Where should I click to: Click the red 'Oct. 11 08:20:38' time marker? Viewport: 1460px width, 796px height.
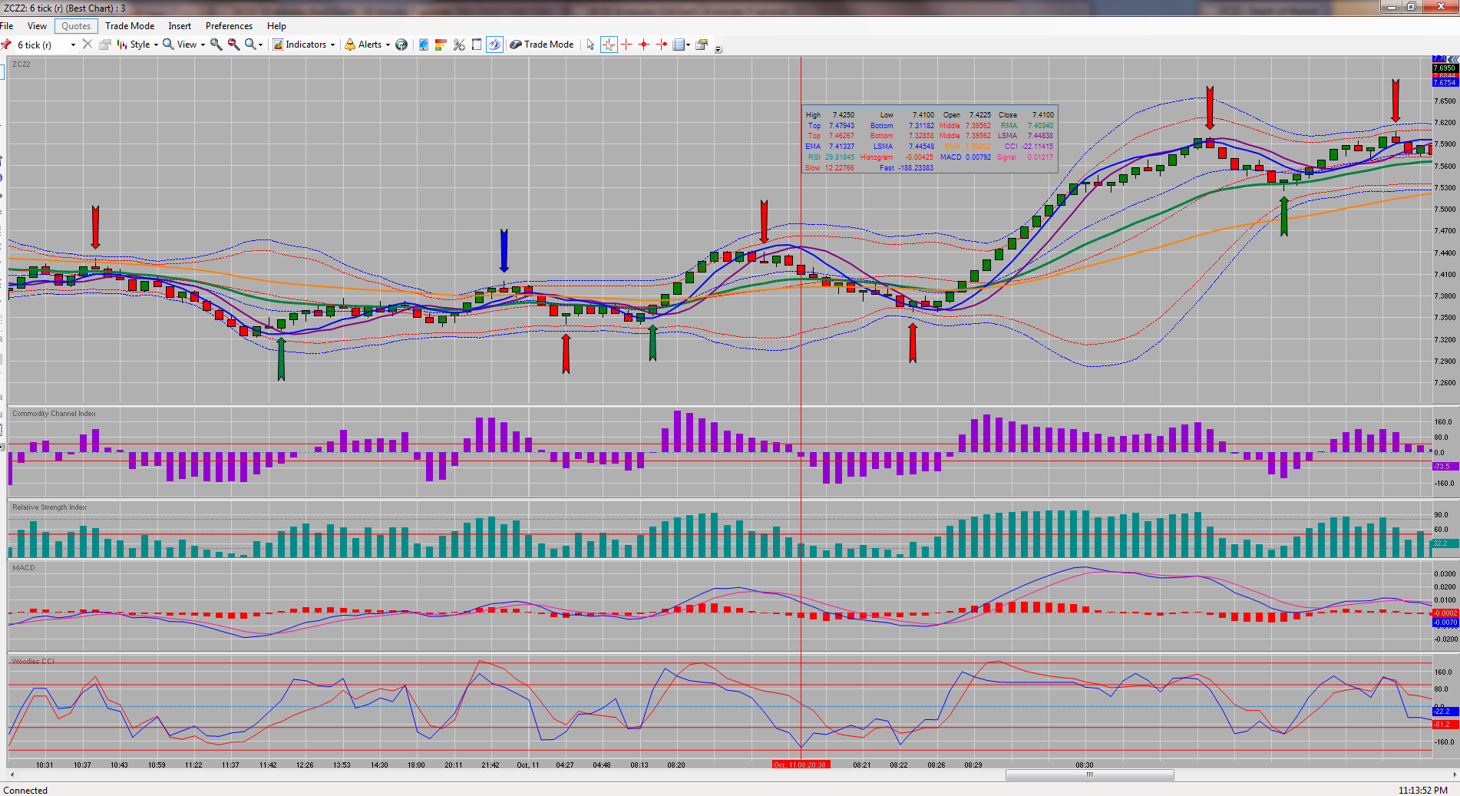click(x=800, y=765)
